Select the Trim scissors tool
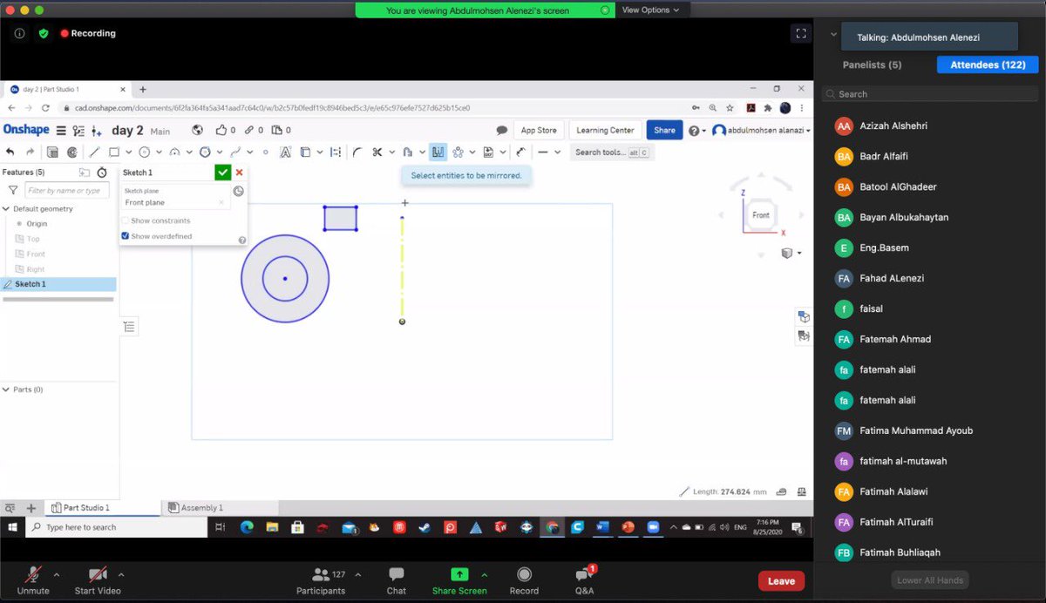 pos(377,152)
